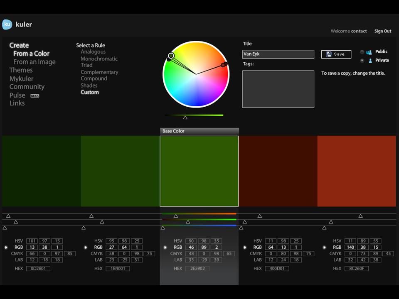Choose the Compound color rule
Screen dimensions: 399x299
pos(94,78)
